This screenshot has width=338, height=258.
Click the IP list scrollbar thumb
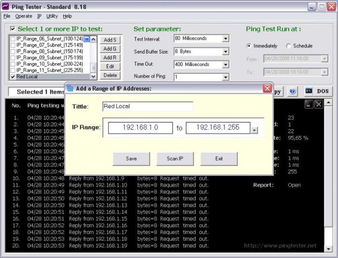[x=93, y=68]
